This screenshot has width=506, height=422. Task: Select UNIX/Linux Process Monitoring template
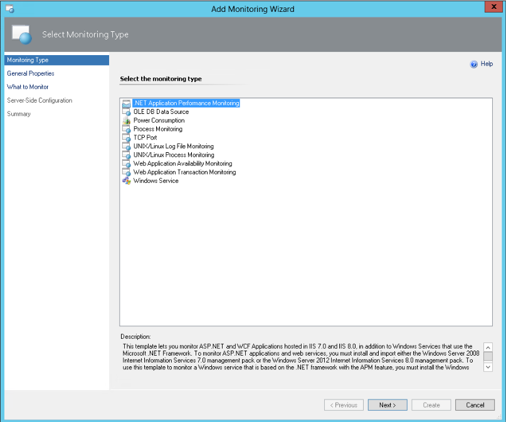tap(173, 155)
